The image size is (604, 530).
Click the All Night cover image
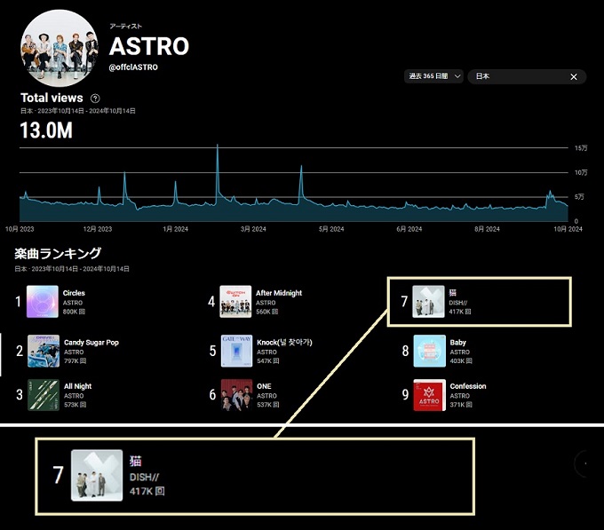point(43,395)
